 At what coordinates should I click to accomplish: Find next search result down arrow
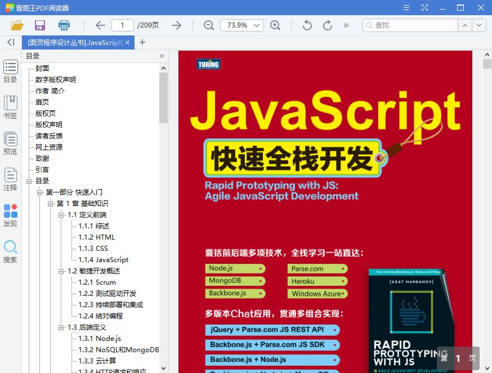click(x=479, y=25)
